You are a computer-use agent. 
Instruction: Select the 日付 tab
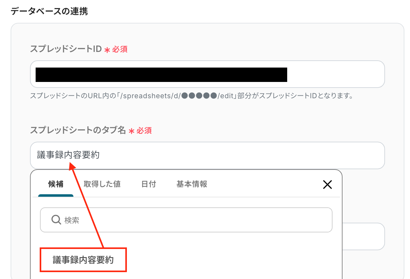coord(148,184)
